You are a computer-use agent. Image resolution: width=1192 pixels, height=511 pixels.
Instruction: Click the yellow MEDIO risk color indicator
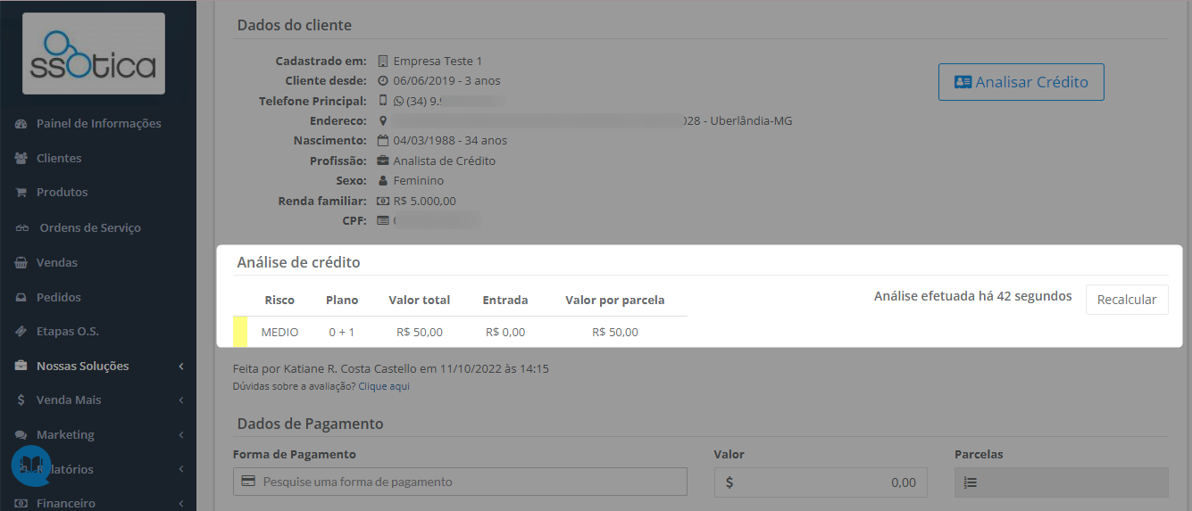(240, 332)
